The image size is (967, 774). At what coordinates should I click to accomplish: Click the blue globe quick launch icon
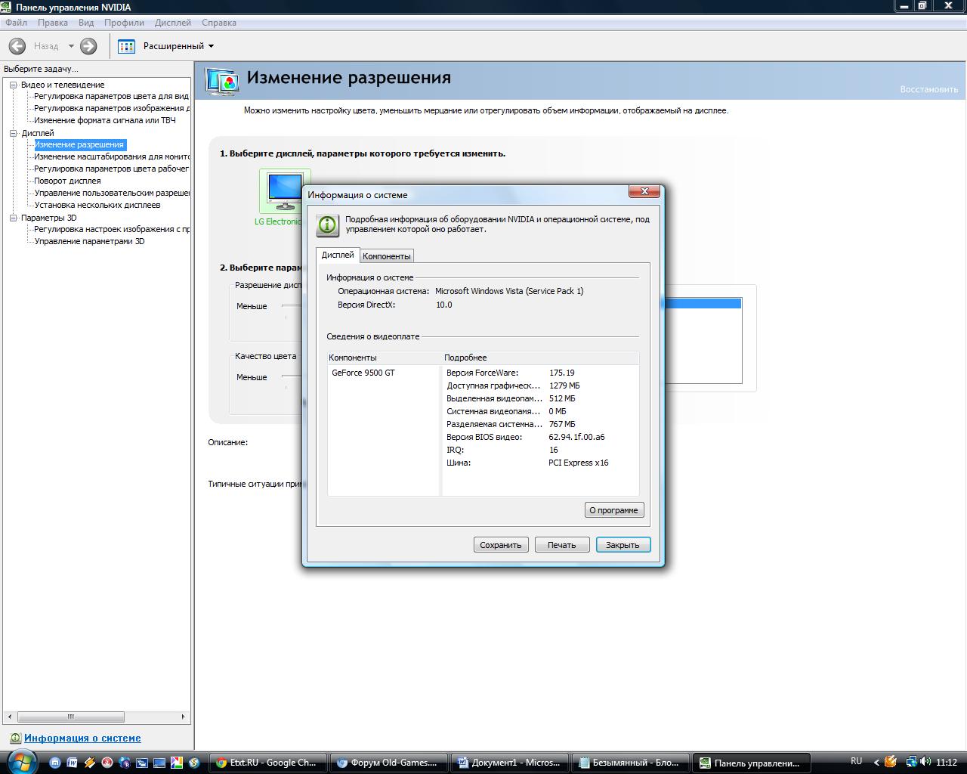[x=125, y=763]
